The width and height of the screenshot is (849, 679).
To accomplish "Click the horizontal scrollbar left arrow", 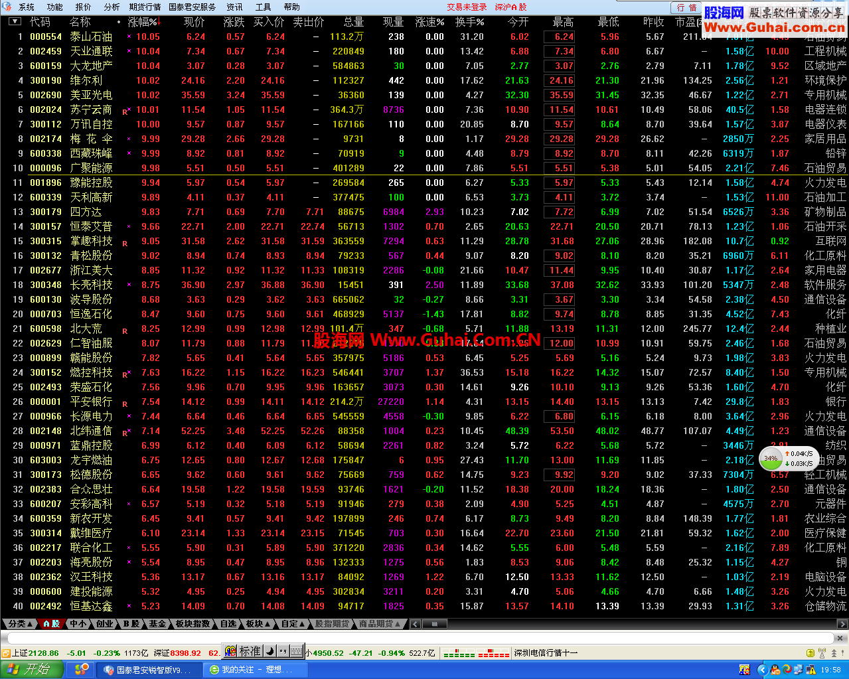I will (416, 624).
